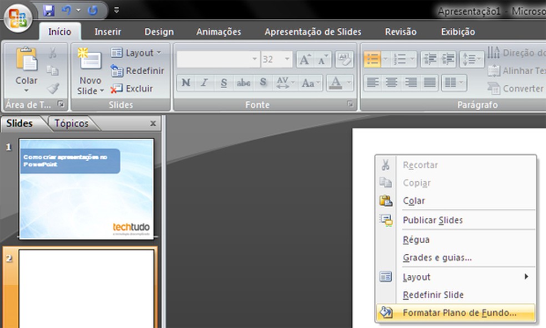
Task: Click the numbered list button
Action: pos(400,59)
